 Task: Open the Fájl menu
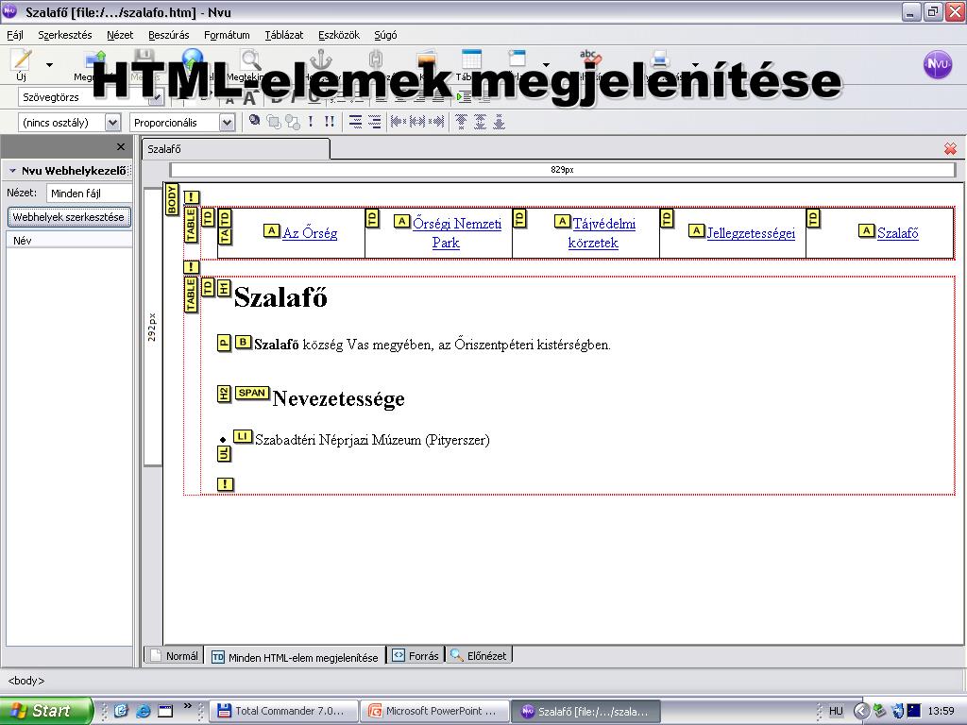click(x=15, y=35)
